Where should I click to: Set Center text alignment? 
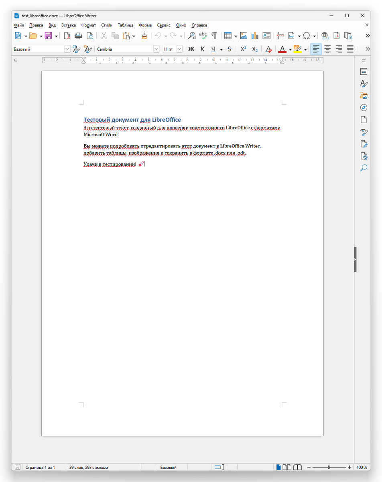pos(327,49)
